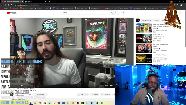Open Bad News For the Slaton Sisters thumbnail
This screenshot has height=105, width=186.
click(144, 48)
